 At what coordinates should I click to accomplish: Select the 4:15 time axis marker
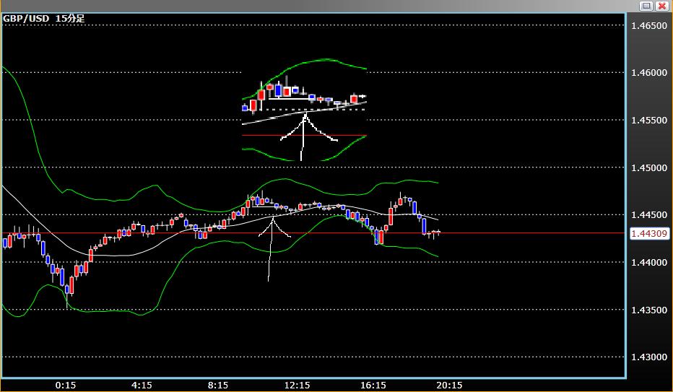tap(142, 385)
